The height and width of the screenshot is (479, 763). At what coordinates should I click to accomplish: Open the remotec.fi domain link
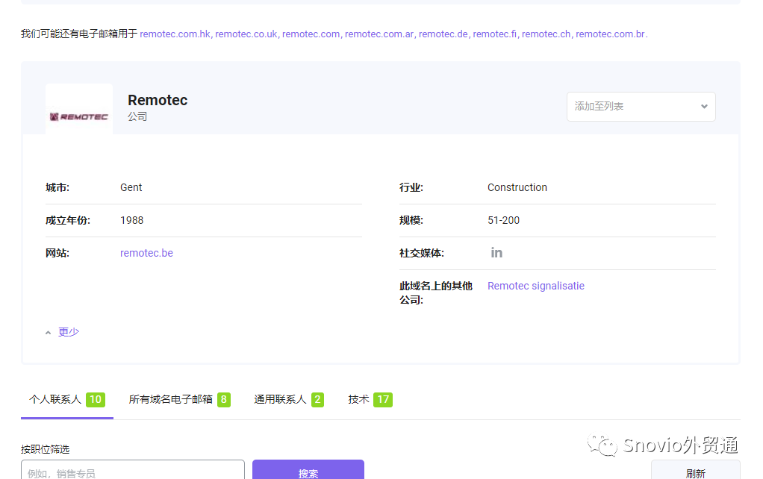coord(494,34)
